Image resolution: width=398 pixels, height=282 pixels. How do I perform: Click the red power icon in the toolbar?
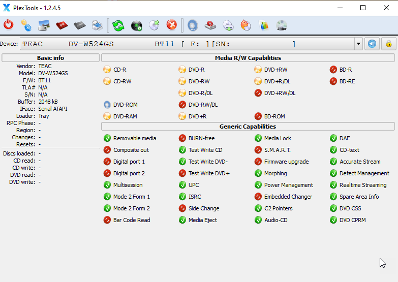click(x=8, y=25)
